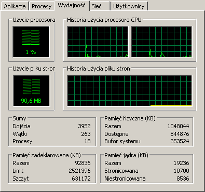Click the Stronicowana kernel memory value 10700

tap(181, 171)
